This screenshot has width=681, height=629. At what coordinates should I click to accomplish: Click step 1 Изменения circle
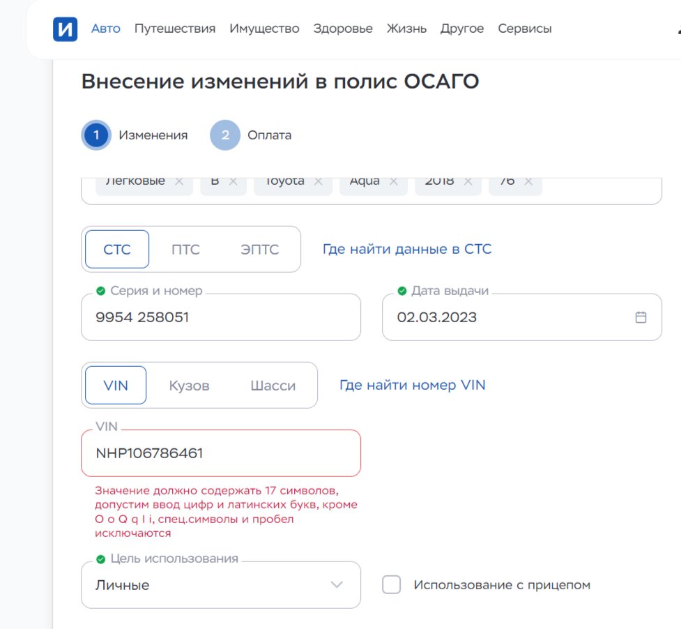(x=95, y=135)
